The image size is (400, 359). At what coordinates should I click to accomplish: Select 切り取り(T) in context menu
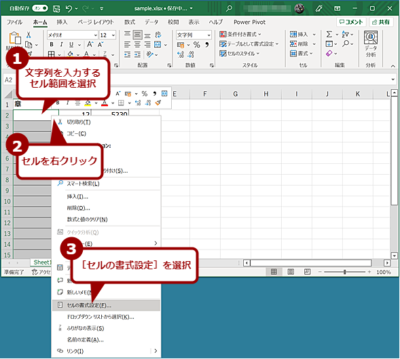point(107,122)
